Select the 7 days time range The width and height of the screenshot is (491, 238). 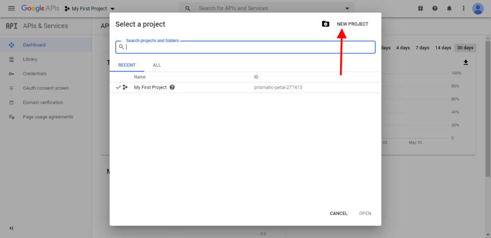click(x=422, y=48)
